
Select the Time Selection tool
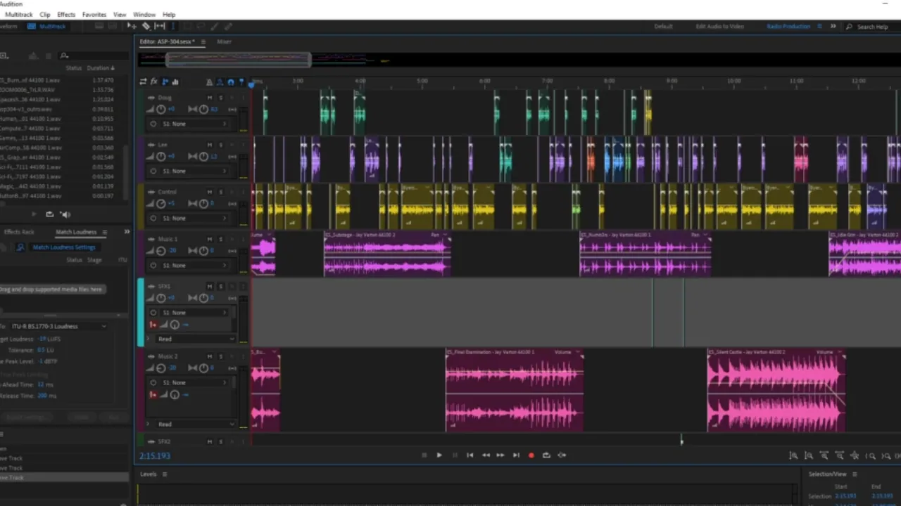click(x=173, y=26)
